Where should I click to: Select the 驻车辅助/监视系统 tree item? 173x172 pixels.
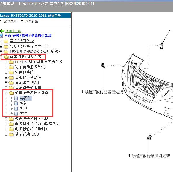click(26, 57)
